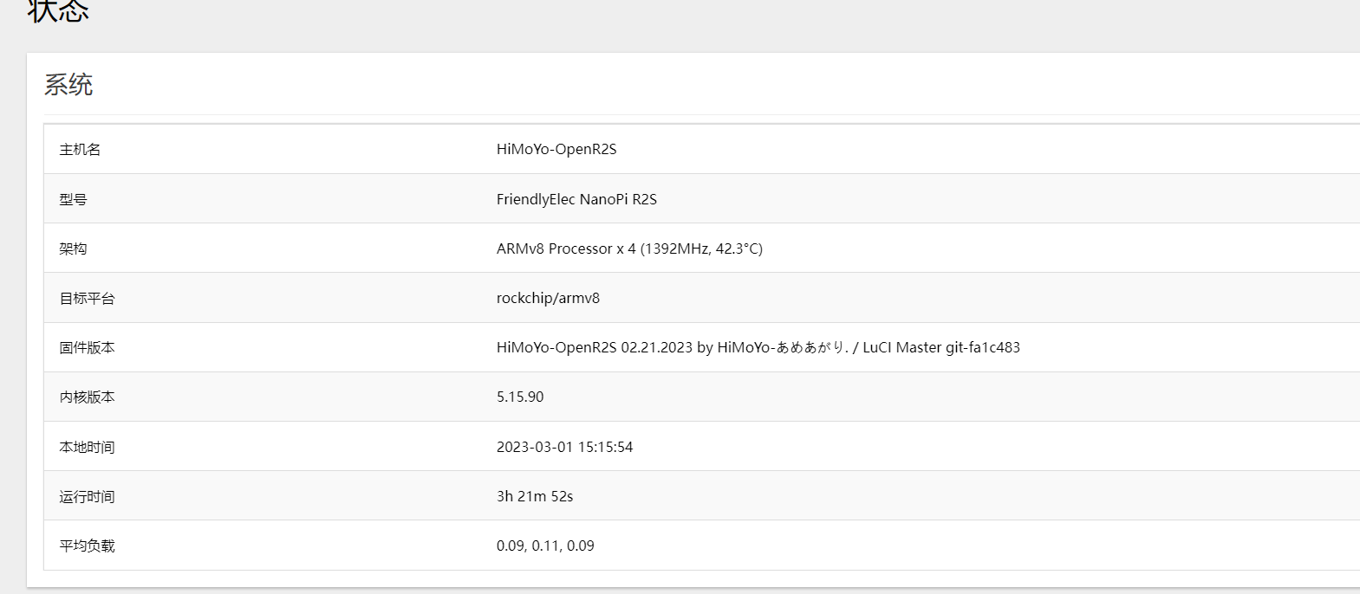Select the 架构 row label
Viewport: 1360px width, 594px height.
click(x=73, y=249)
